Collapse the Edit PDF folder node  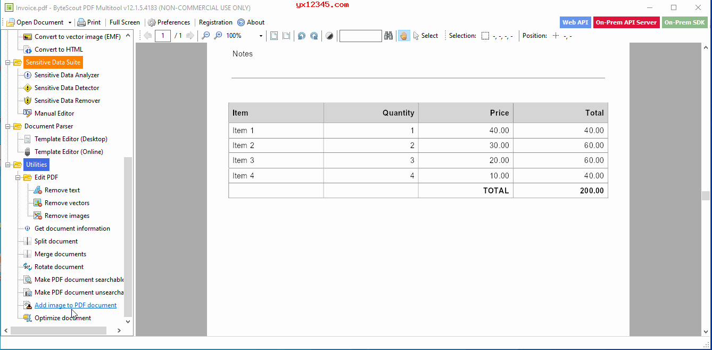click(18, 177)
